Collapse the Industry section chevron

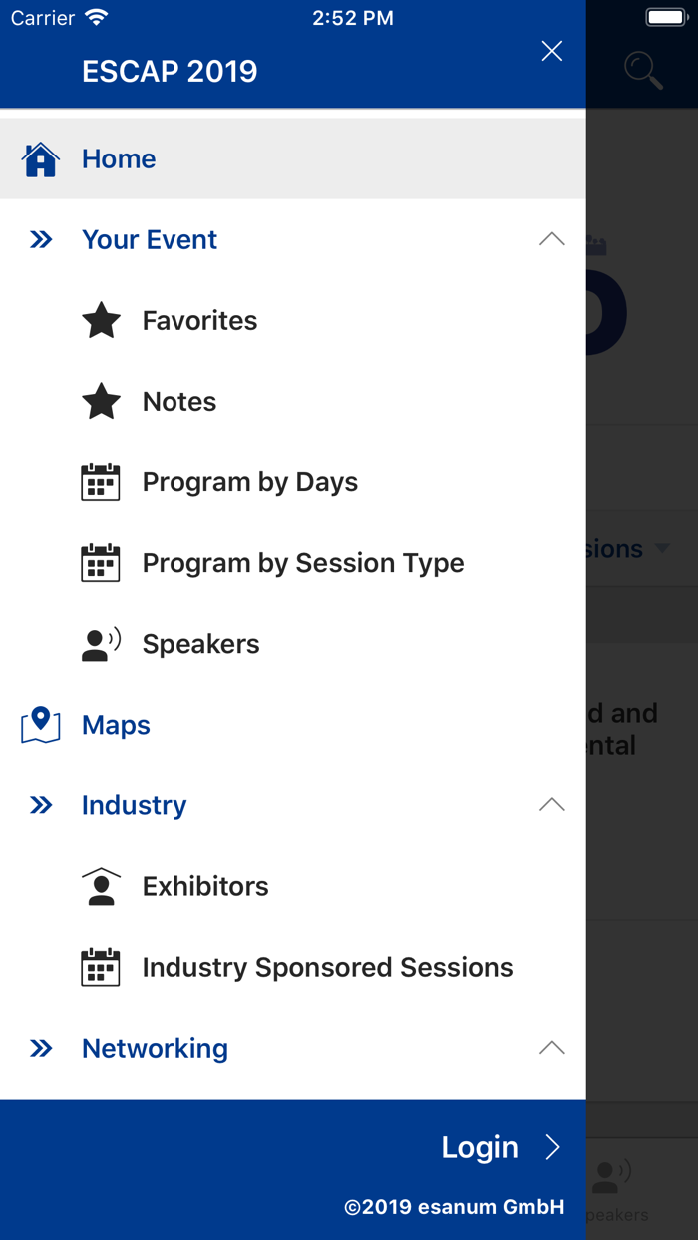point(551,805)
